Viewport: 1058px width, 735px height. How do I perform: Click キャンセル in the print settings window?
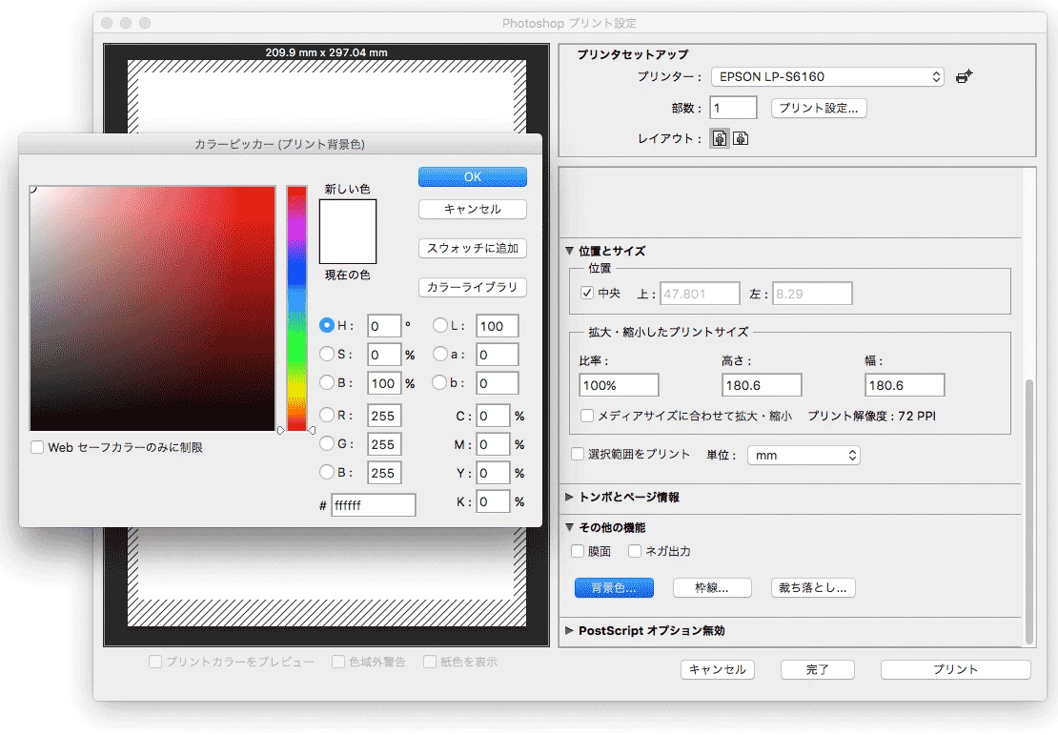click(718, 669)
